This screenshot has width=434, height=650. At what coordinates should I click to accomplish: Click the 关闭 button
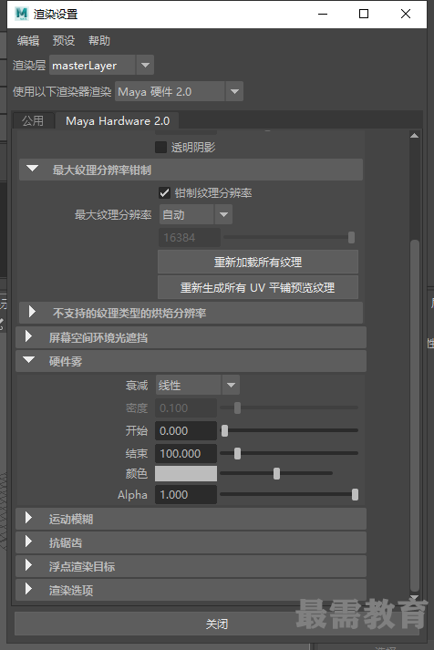(217, 624)
